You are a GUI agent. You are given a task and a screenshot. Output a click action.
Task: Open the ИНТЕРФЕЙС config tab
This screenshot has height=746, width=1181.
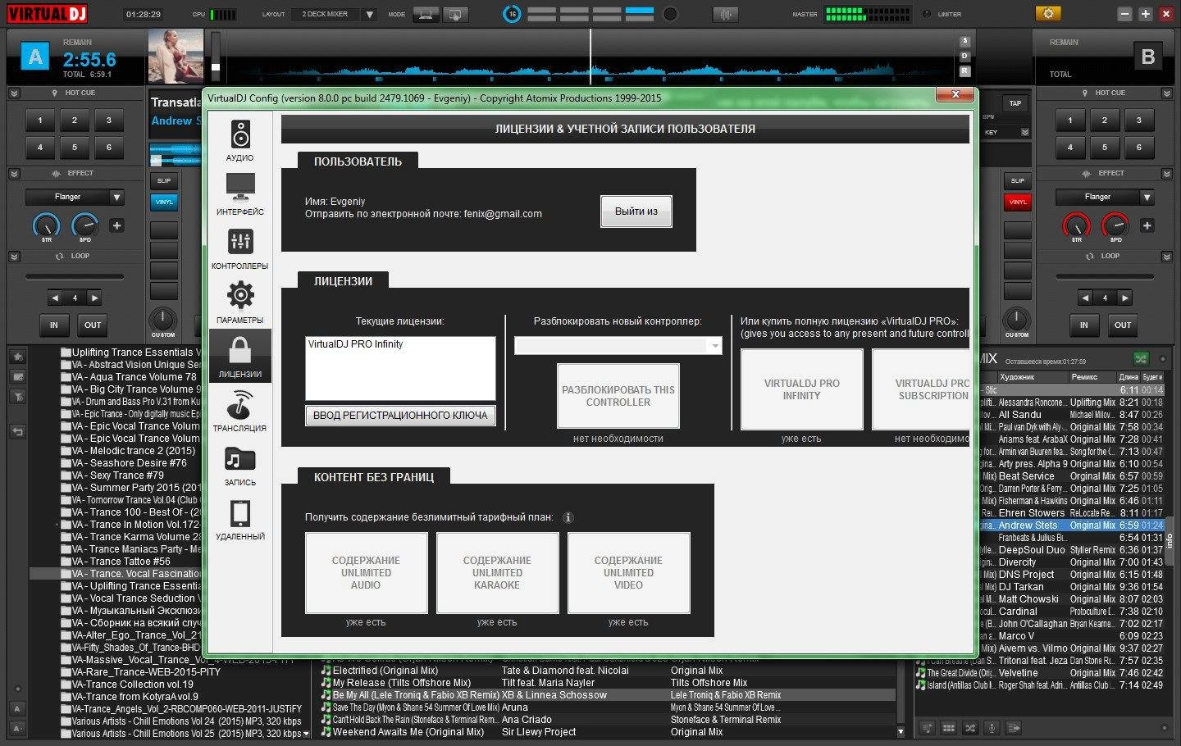239,194
